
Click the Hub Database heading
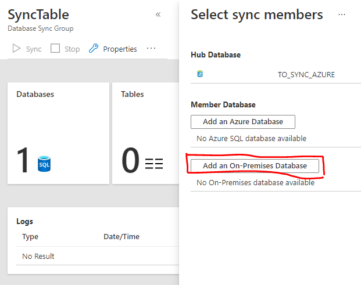click(216, 55)
